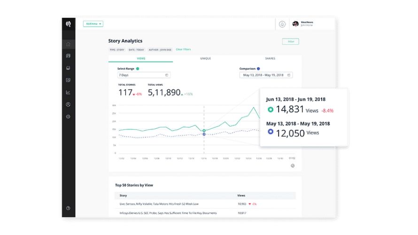Click the Story column header
The image size is (418, 235).
[123, 196]
